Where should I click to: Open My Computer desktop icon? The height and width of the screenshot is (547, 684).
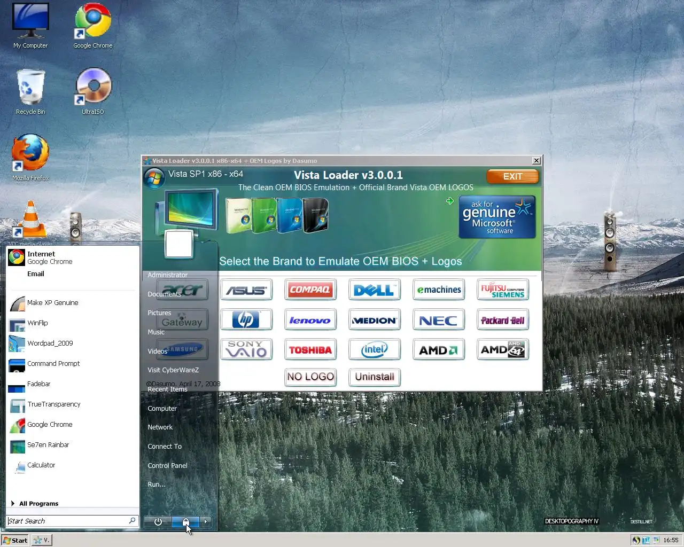[x=30, y=26]
